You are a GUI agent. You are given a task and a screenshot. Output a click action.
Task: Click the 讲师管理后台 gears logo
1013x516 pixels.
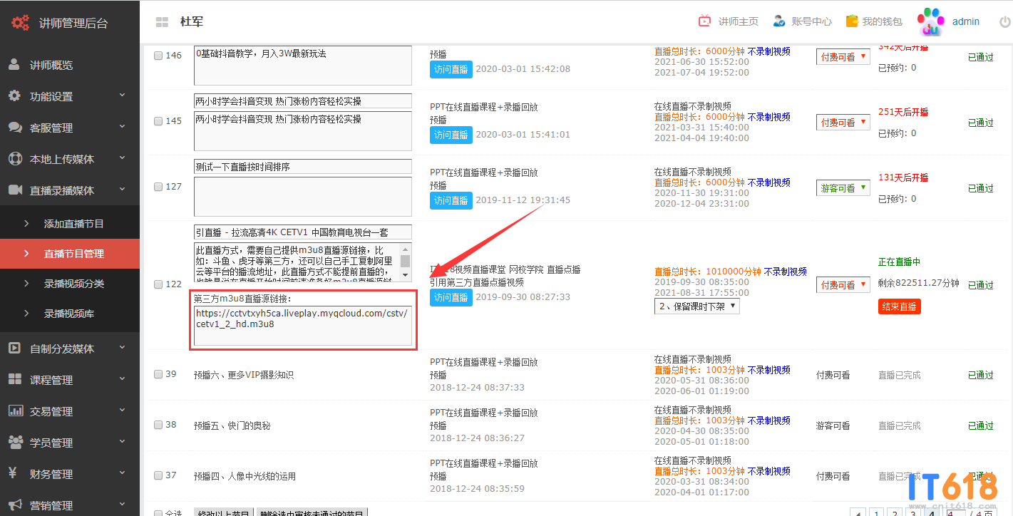20,22
